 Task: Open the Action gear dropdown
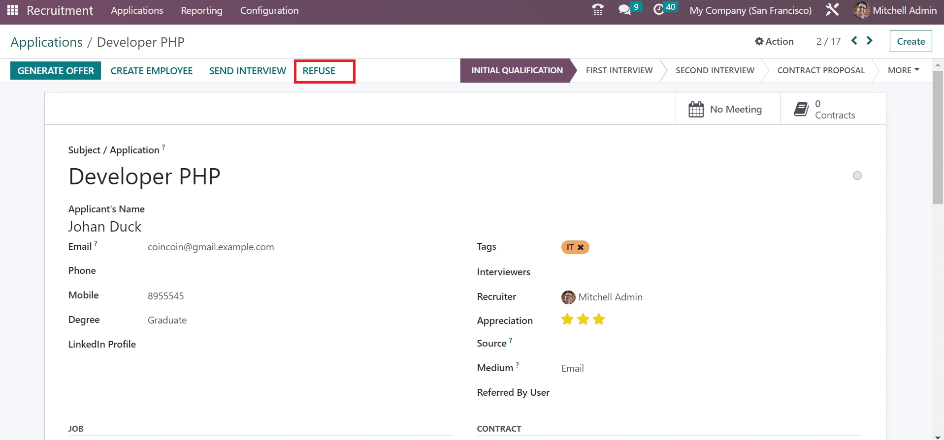[774, 41]
